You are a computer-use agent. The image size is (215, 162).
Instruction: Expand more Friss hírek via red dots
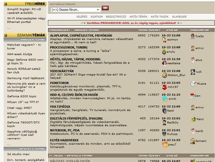click(x=9, y=28)
